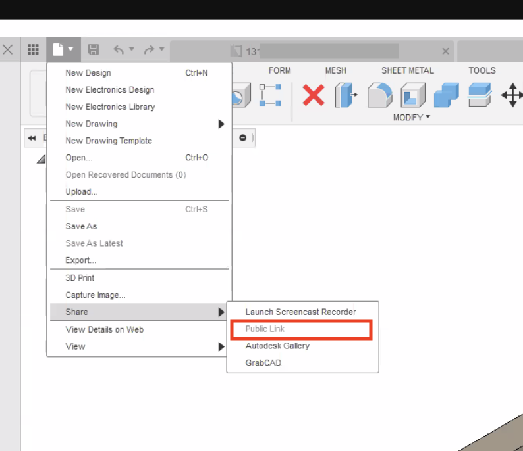Select the Share menu item
Screen dimensions: 523x451
pos(140,312)
